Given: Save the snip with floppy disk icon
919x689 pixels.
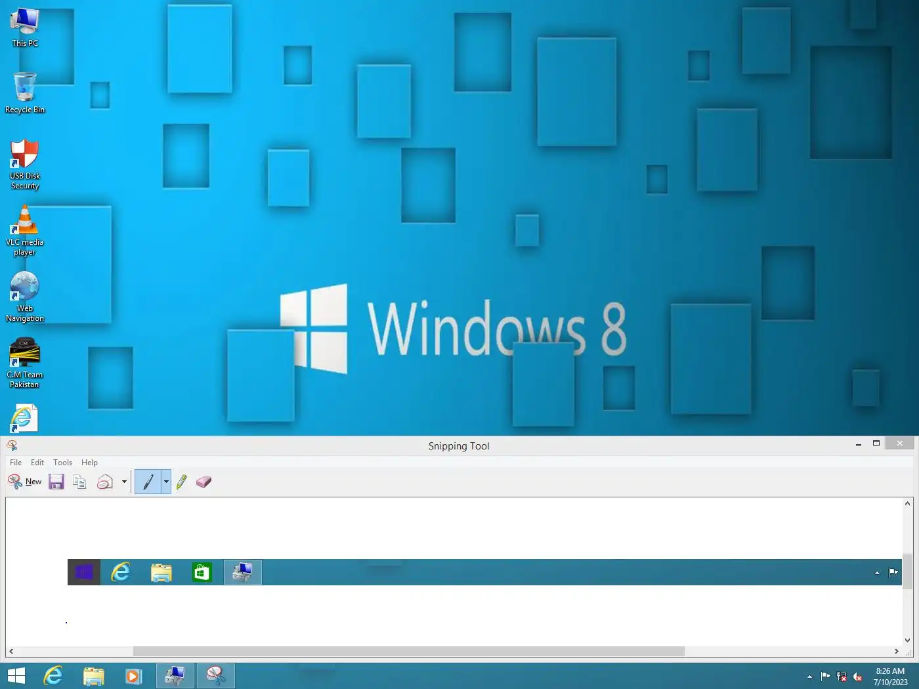Looking at the screenshot, I should click(56, 482).
